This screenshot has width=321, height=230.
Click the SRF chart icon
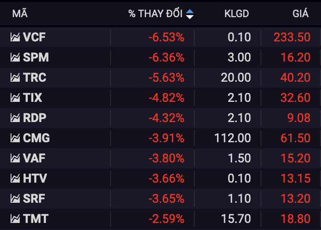click(x=15, y=198)
